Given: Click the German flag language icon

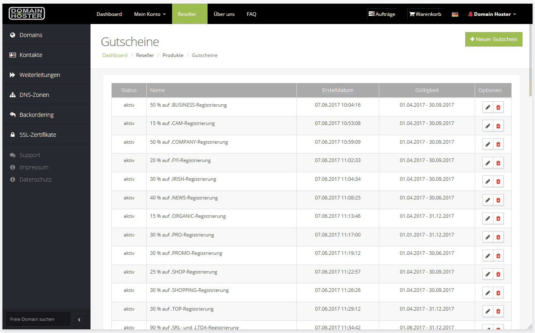Looking at the screenshot, I should (455, 14).
